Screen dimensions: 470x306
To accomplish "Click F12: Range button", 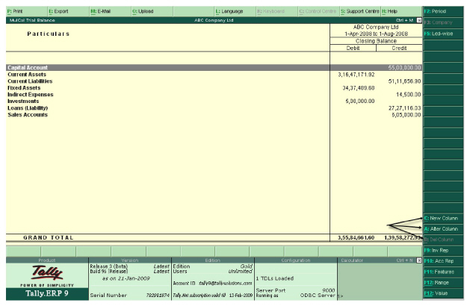I will (443, 283).
